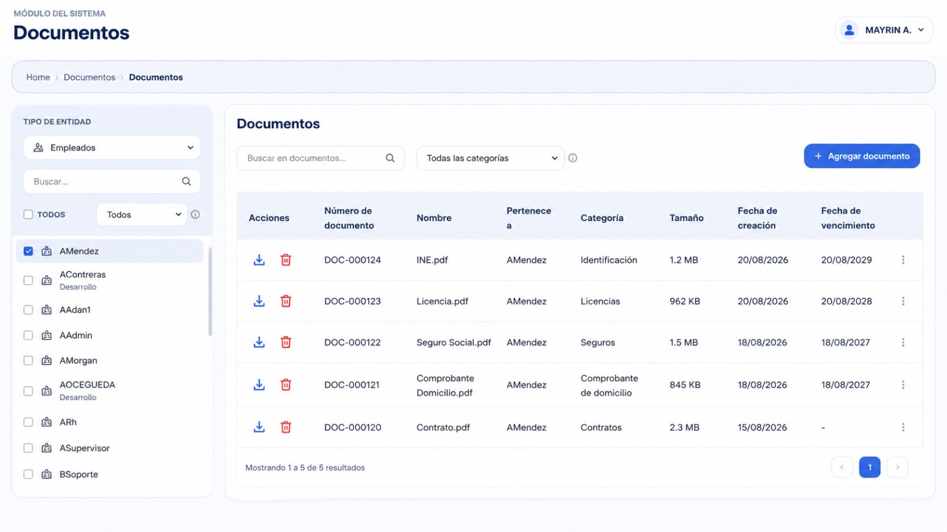Open the Todos filter dropdown

pyautogui.click(x=141, y=215)
